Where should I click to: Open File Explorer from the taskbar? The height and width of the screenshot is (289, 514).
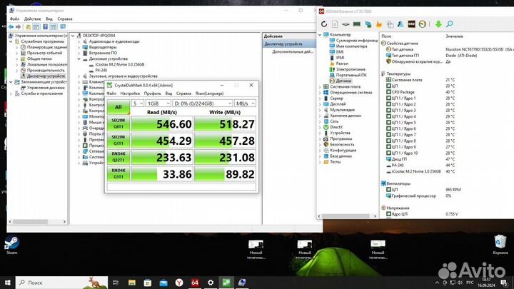[132, 283]
